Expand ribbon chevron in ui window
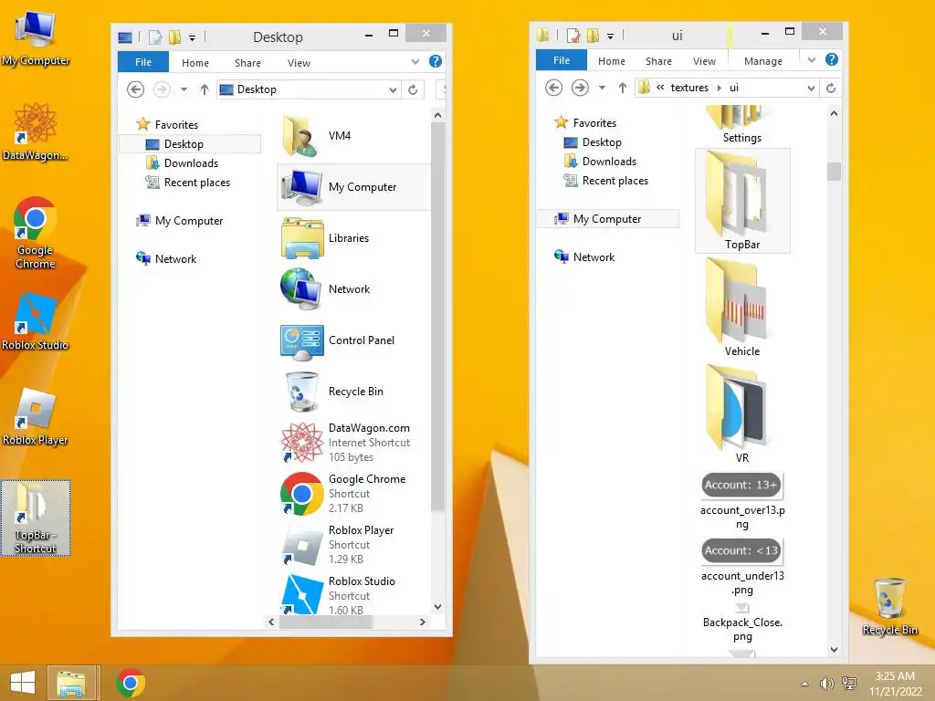The height and width of the screenshot is (701, 935). tap(812, 59)
